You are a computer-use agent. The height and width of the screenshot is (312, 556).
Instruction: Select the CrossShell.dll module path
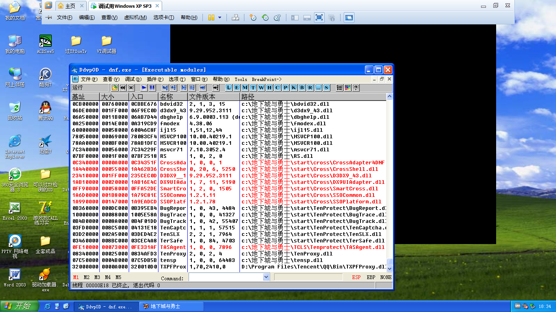point(310,169)
